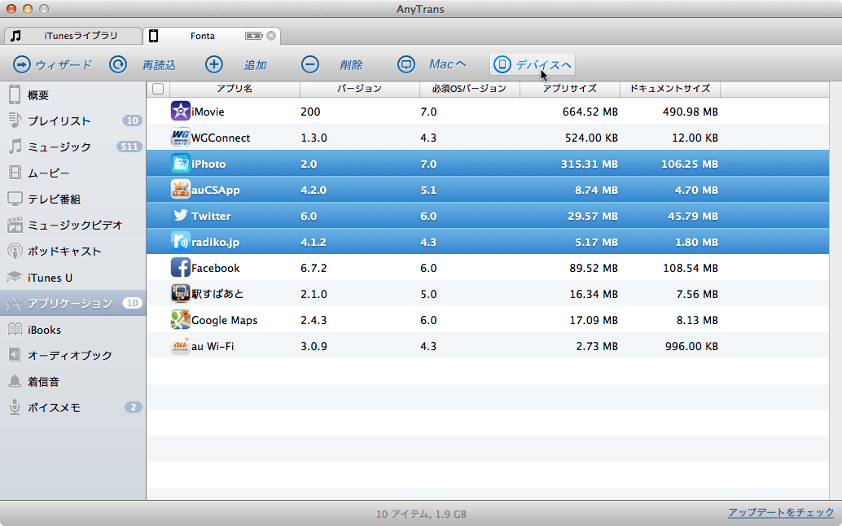Click the battery status icon on Fonta tab
Screen dimensions: 842x526
(254, 36)
